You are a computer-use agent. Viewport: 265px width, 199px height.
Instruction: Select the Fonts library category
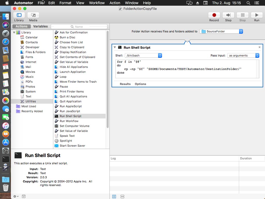(29, 57)
